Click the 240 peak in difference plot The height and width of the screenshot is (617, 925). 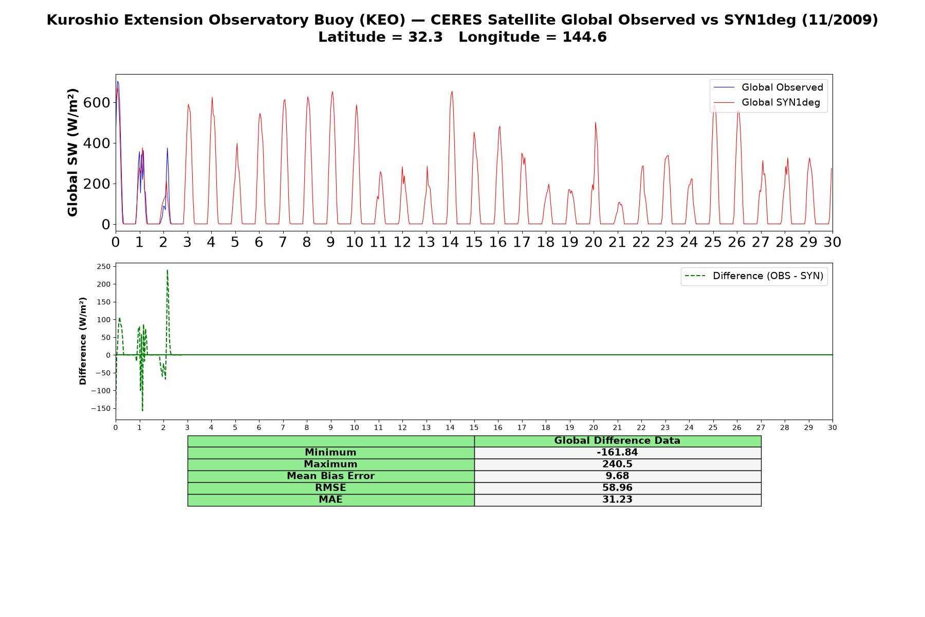point(167,271)
